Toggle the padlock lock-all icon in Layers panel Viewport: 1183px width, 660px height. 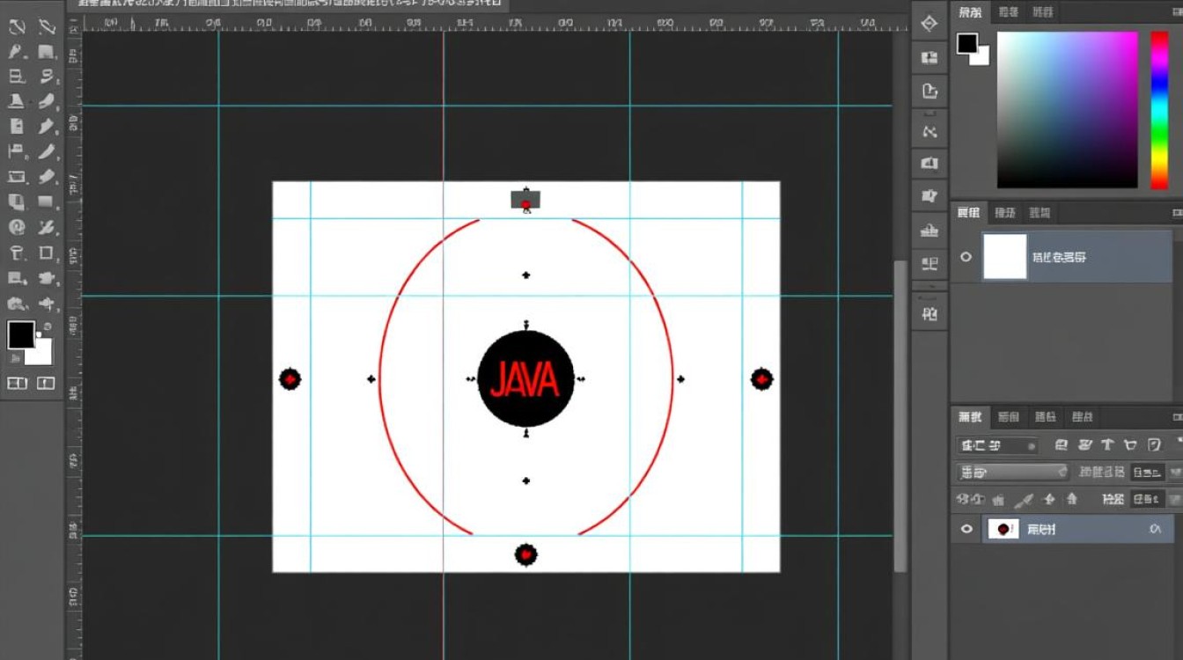[1071, 500]
